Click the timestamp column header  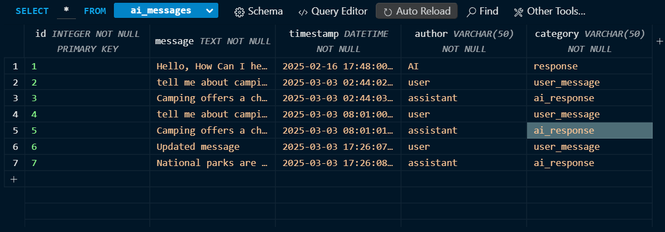point(338,41)
